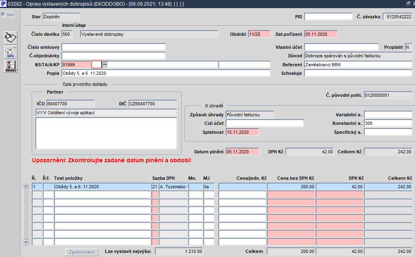Open the ÚKOLY tasks checklist icon
This screenshot has height=257, width=415.
pos(11,66)
